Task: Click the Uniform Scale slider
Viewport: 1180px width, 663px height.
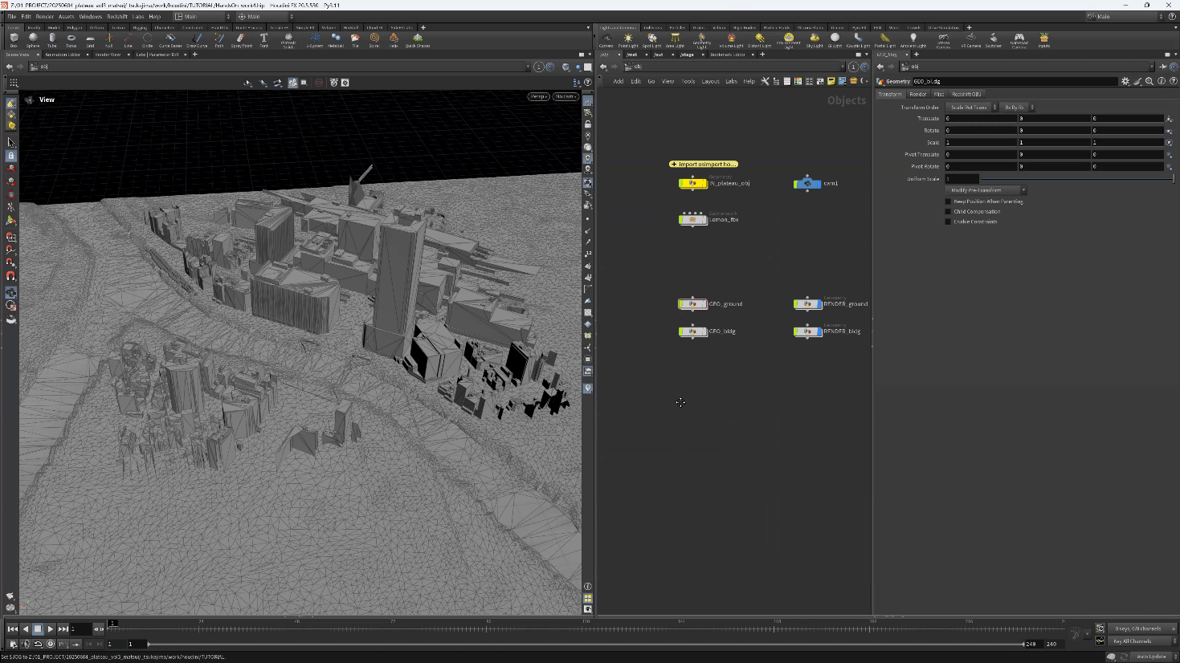Action: (x=1076, y=178)
